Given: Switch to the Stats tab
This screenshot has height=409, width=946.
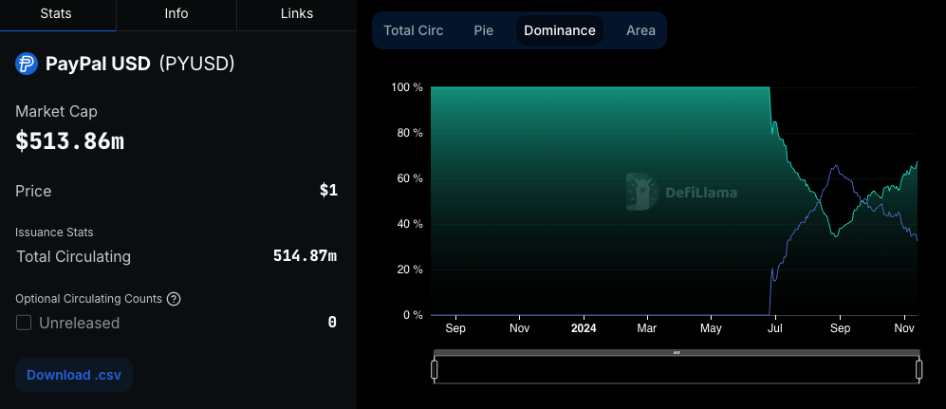Looking at the screenshot, I should (x=58, y=14).
